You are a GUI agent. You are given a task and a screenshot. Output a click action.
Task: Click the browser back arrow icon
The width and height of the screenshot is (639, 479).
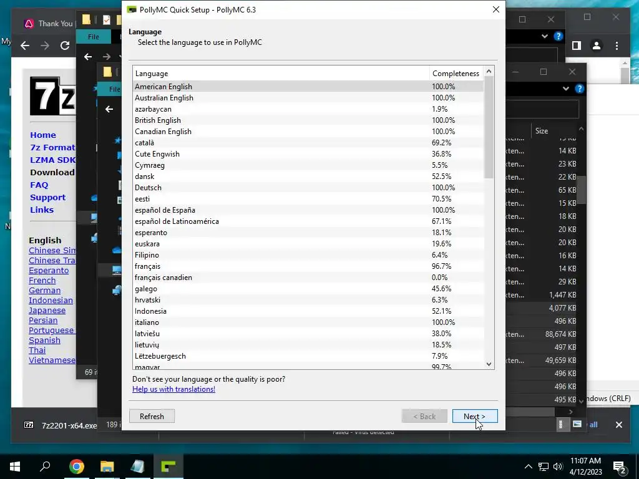tap(25, 46)
